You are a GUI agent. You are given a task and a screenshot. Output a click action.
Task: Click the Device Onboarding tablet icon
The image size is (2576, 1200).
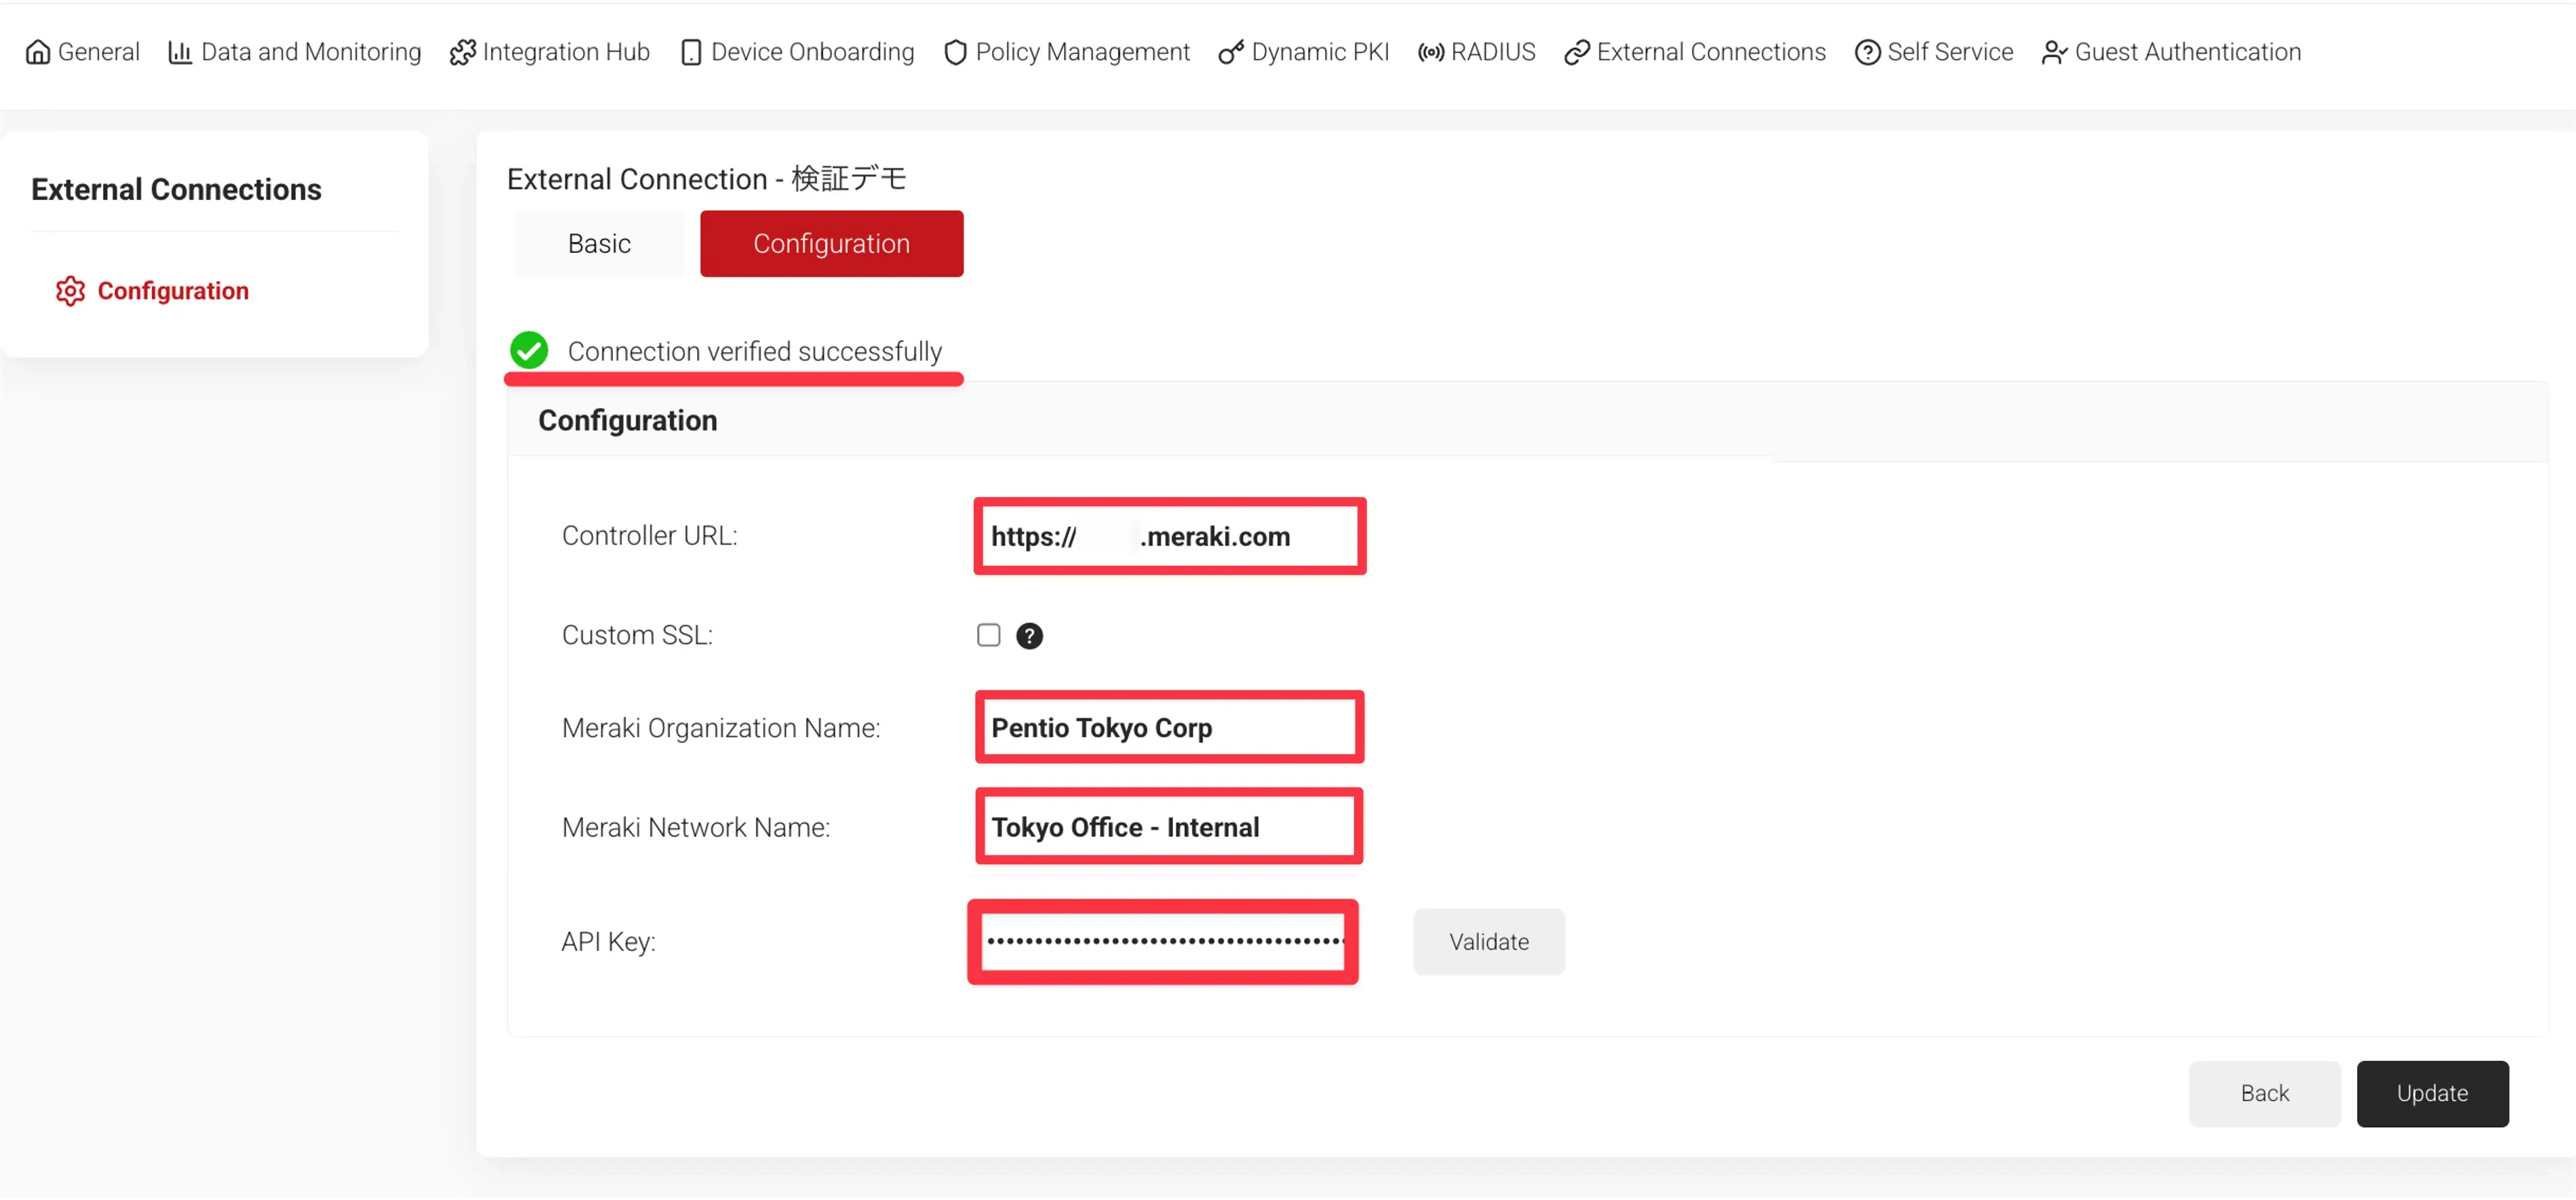point(690,52)
